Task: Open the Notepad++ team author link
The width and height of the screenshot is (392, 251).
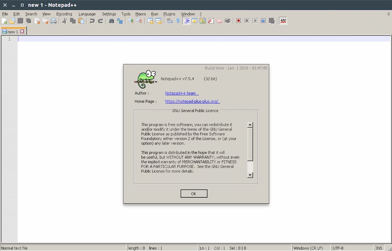Action: (181, 93)
